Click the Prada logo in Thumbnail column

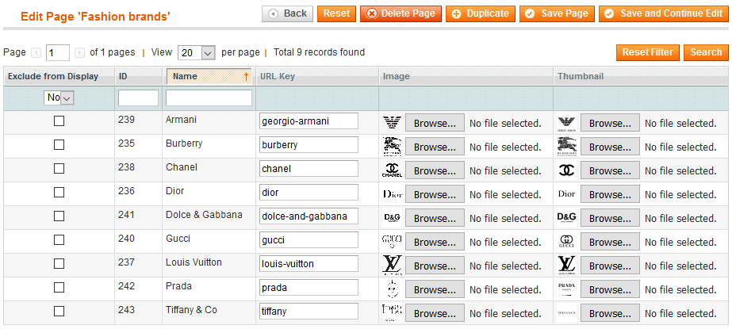tap(567, 289)
